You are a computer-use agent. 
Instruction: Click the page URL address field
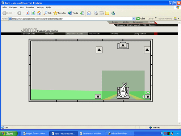(x=71, y=19)
